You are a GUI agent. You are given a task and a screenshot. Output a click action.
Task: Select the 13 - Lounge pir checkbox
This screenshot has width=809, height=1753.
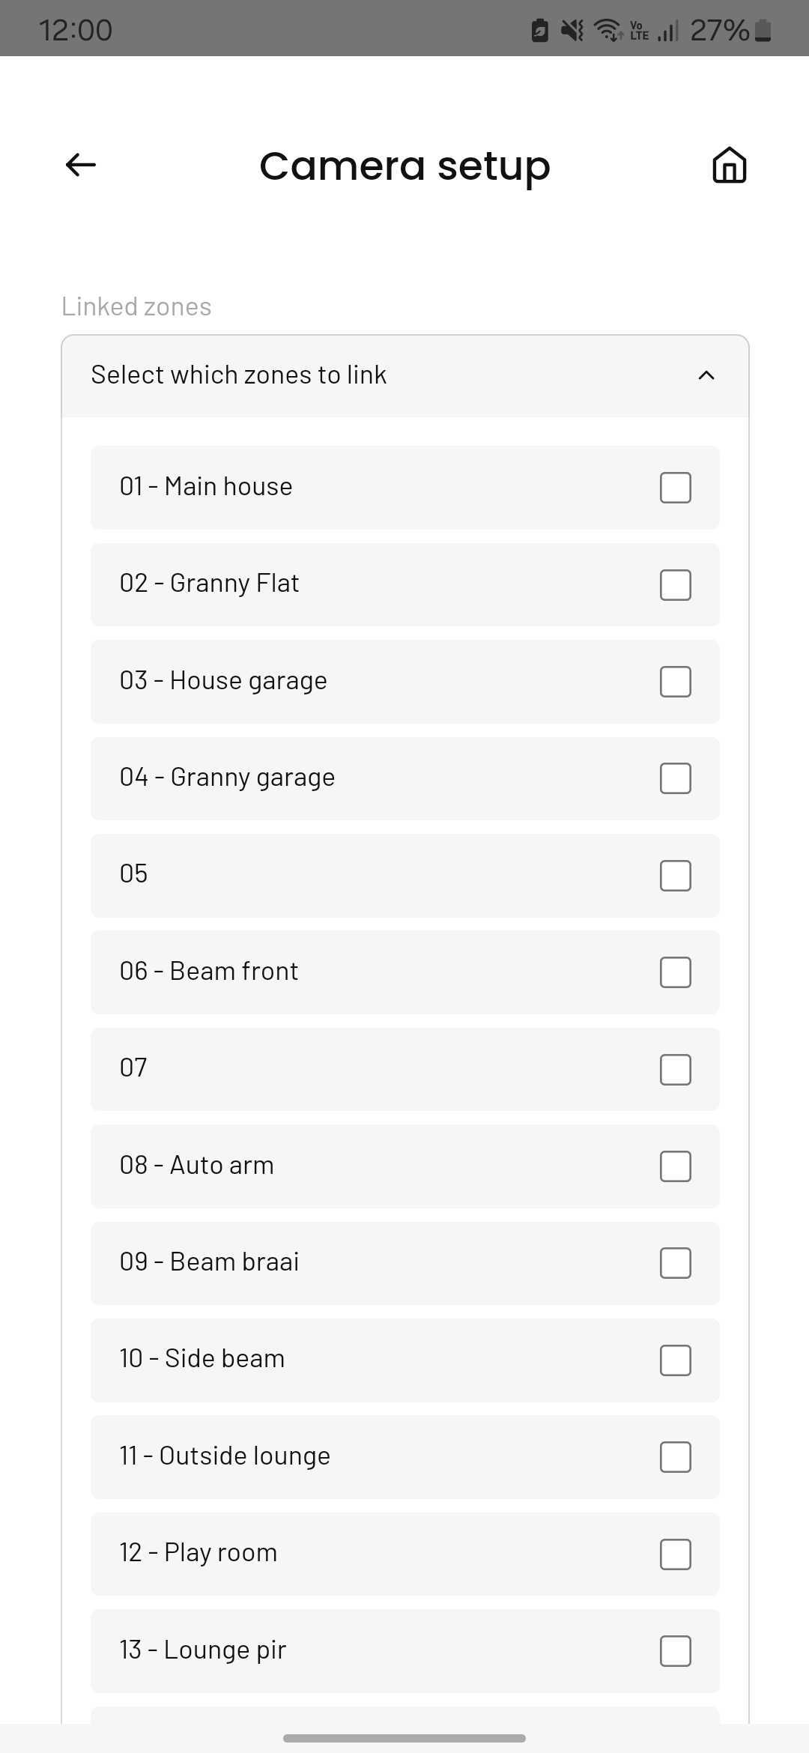click(676, 1651)
